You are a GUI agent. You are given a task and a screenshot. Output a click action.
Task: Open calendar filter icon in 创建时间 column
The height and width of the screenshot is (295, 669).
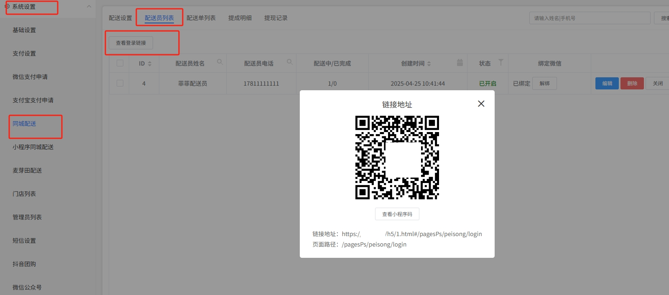(460, 63)
